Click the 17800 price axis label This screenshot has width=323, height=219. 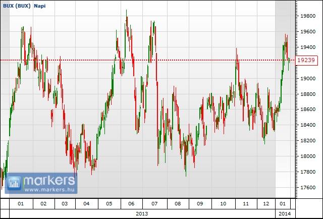pyautogui.click(x=308, y=172)
